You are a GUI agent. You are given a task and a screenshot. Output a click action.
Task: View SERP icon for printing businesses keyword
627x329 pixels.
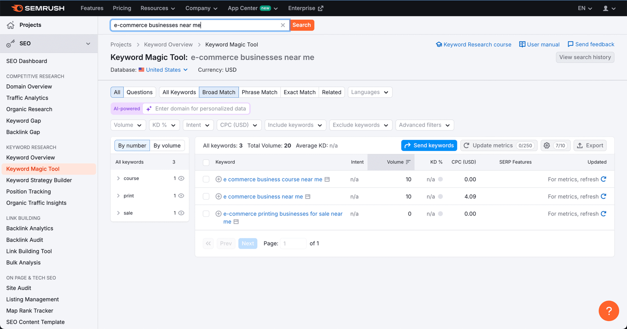click(236, 222)
